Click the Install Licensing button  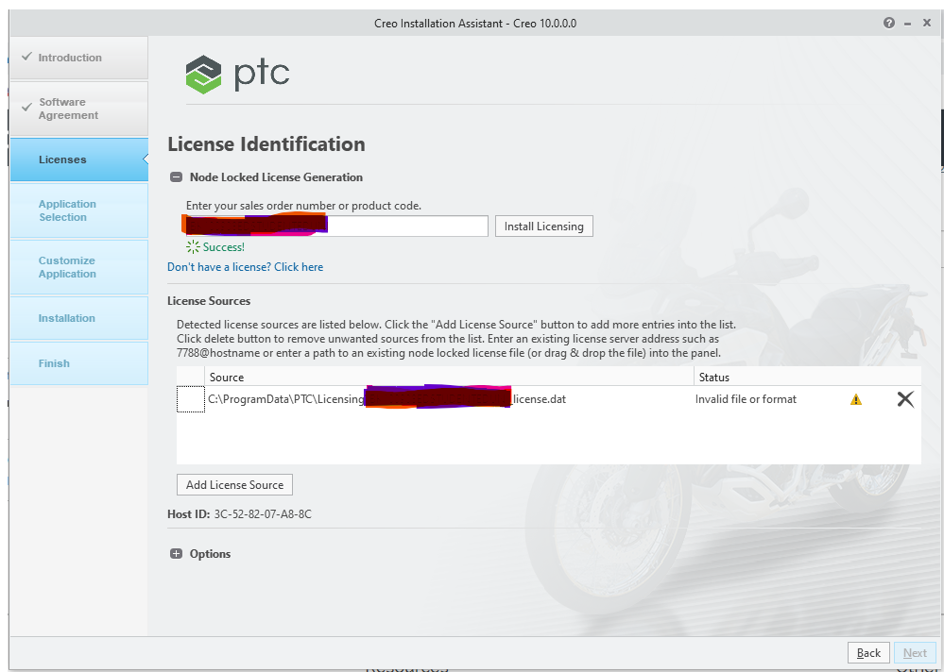pyautogui.click(x=543, y=226)
